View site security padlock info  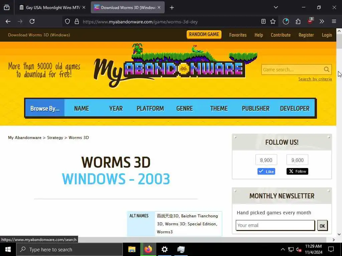coord(77,22)
